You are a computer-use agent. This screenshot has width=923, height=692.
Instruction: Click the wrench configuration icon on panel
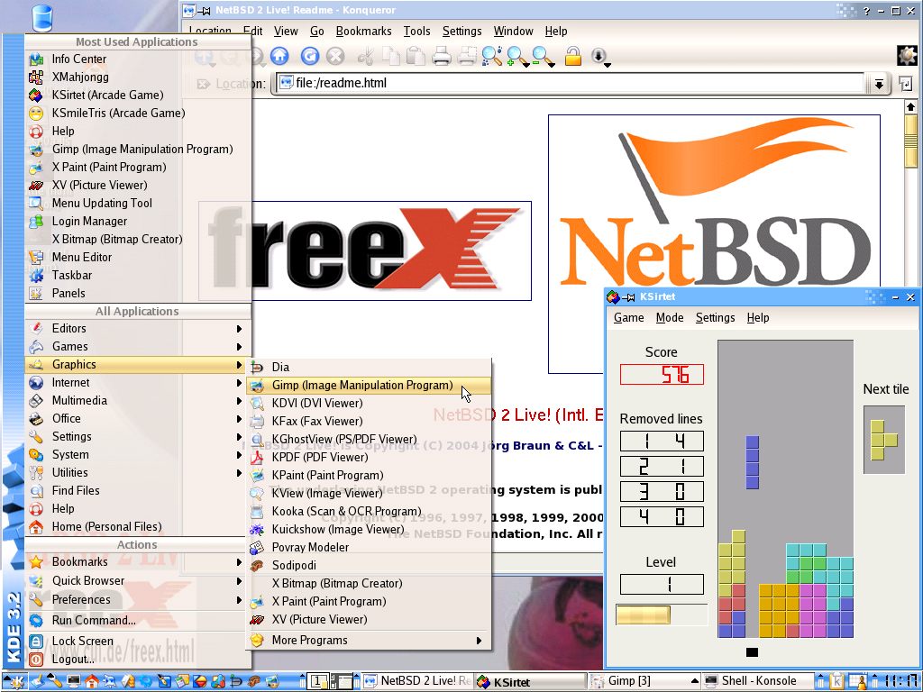pos(55,681)
